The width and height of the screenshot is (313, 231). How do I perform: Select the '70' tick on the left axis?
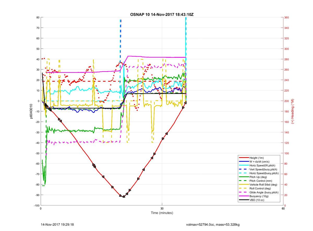coord(38,28)
